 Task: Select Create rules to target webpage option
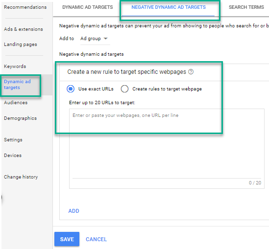click(x=124, y=89)
